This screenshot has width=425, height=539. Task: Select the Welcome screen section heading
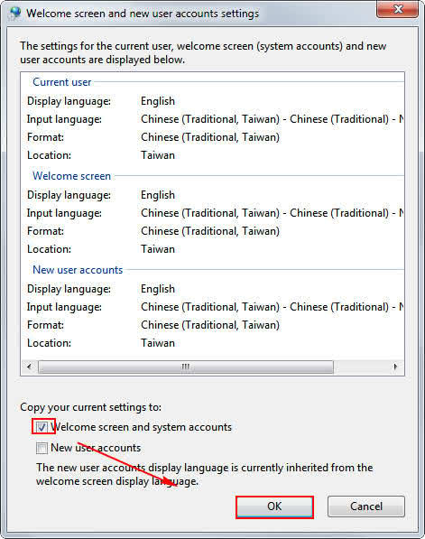[x=71, y=176]
